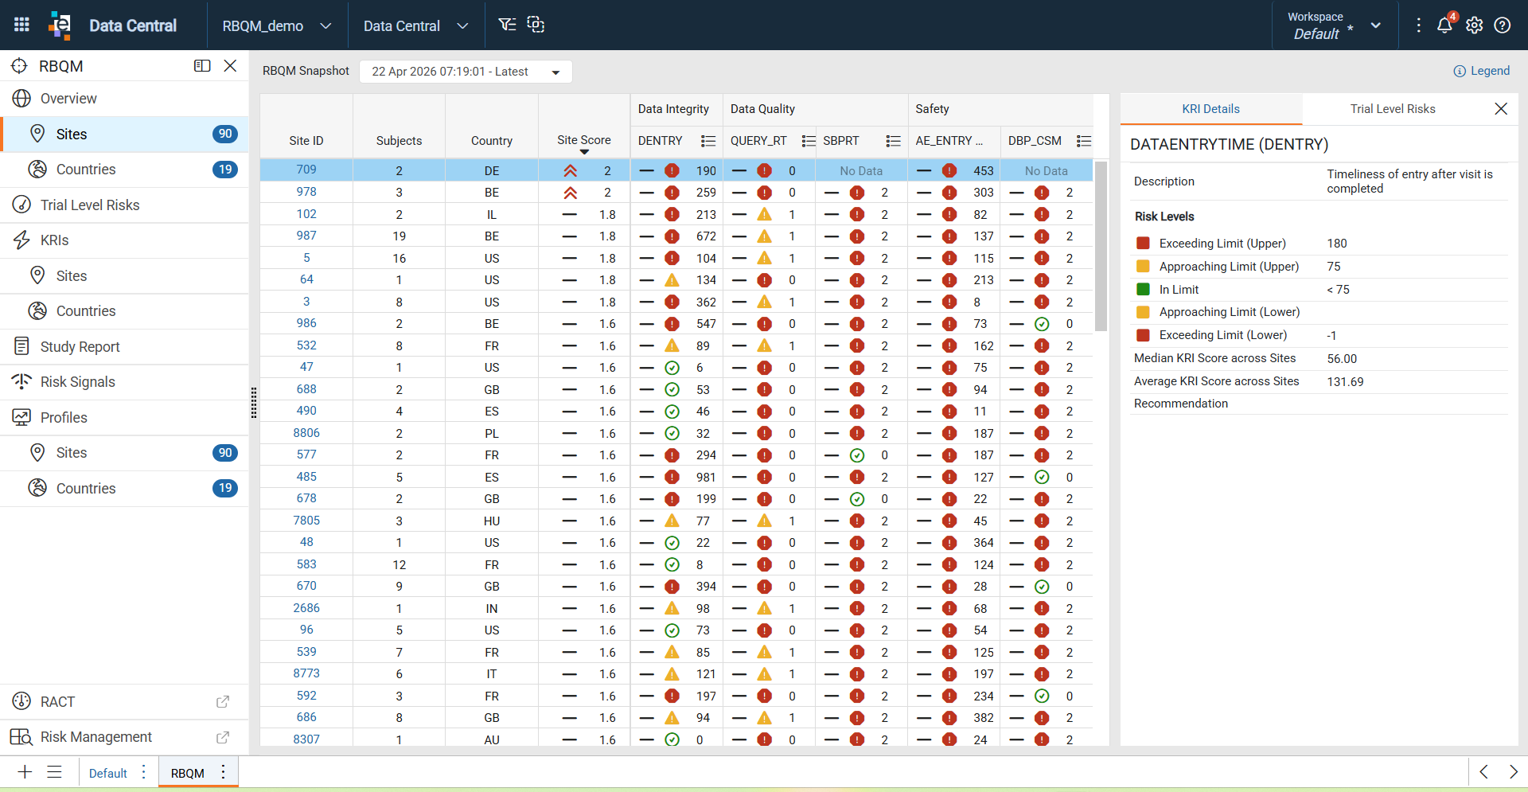Open the vertical more options menu

[1418, 25]
